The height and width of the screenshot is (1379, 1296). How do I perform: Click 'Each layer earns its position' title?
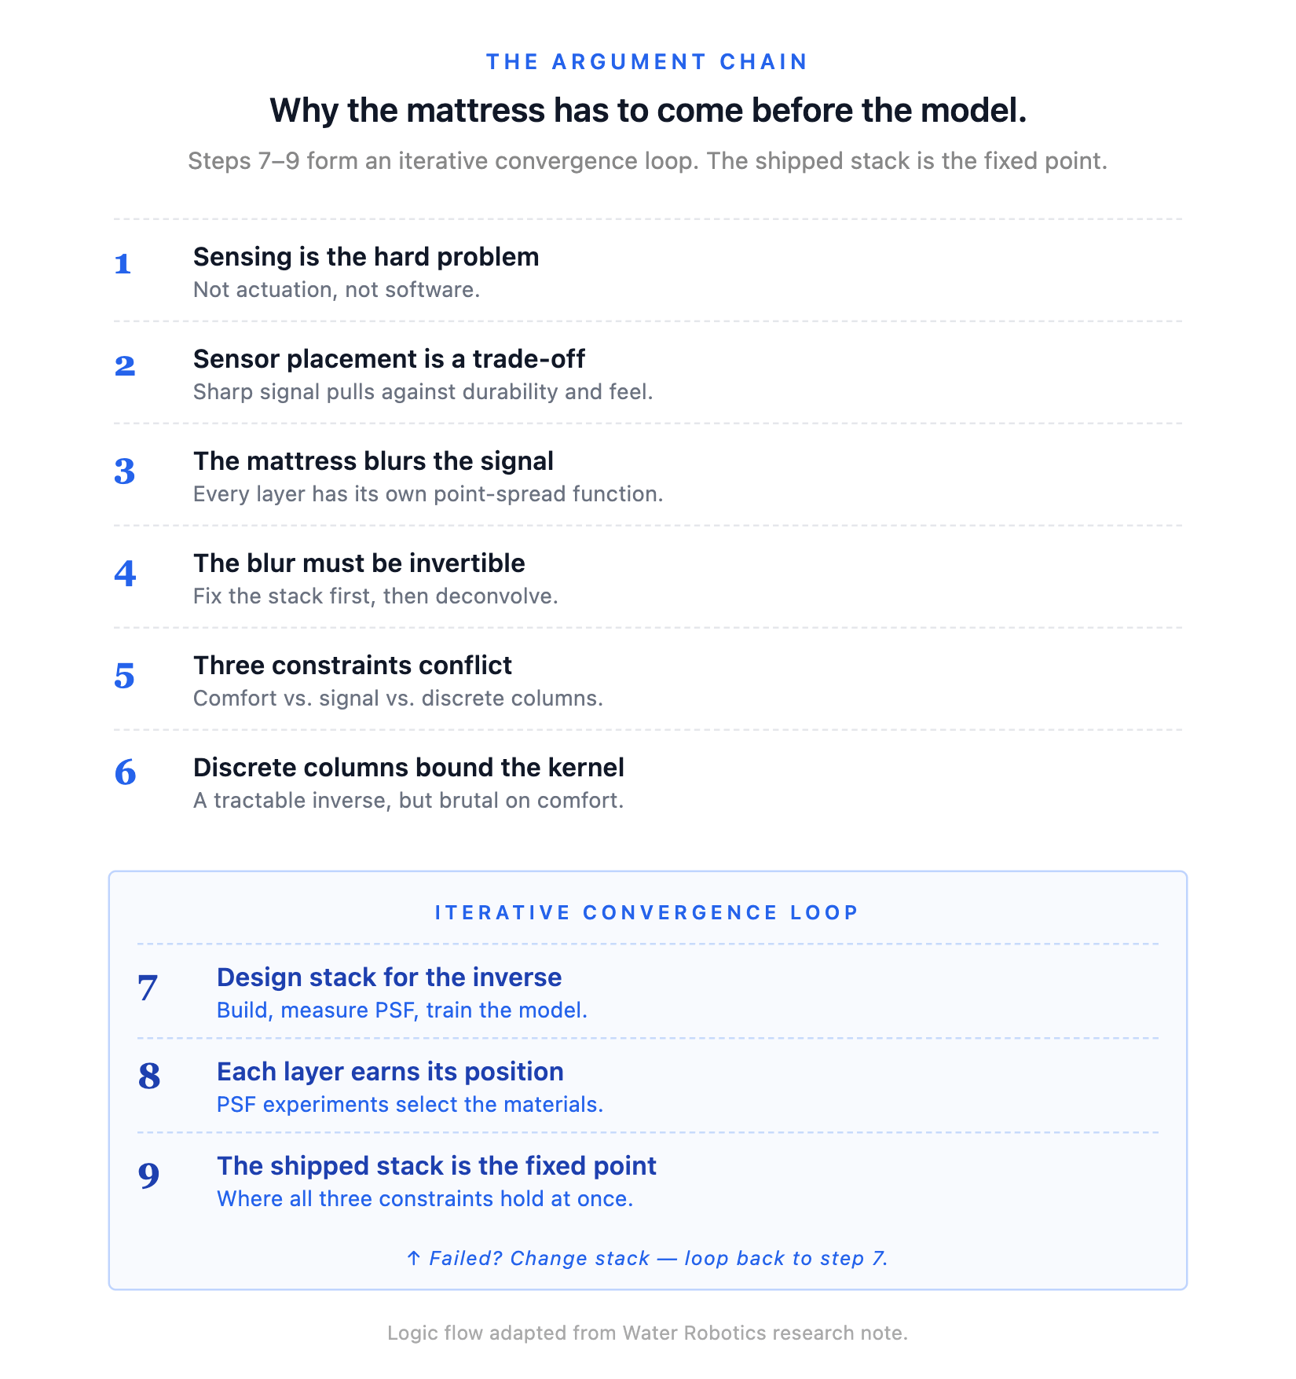(390, 1072)
